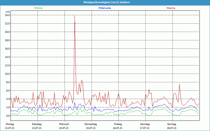Click the Dienstag day label

click(37, 124)
